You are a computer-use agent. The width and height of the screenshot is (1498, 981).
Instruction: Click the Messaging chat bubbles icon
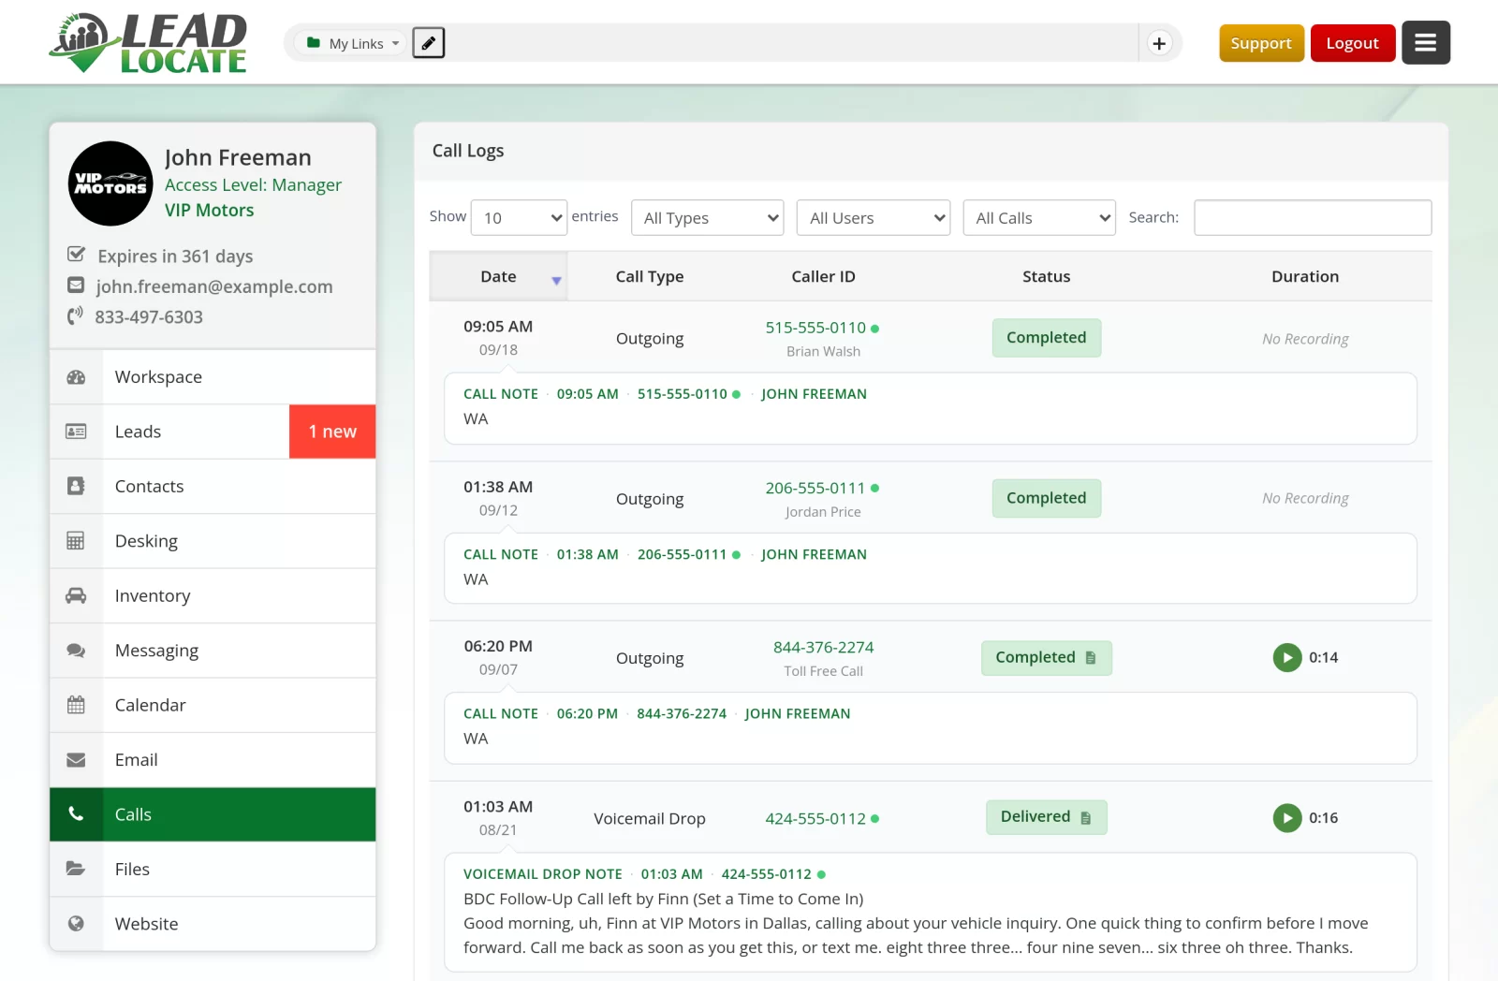point(76,651)
